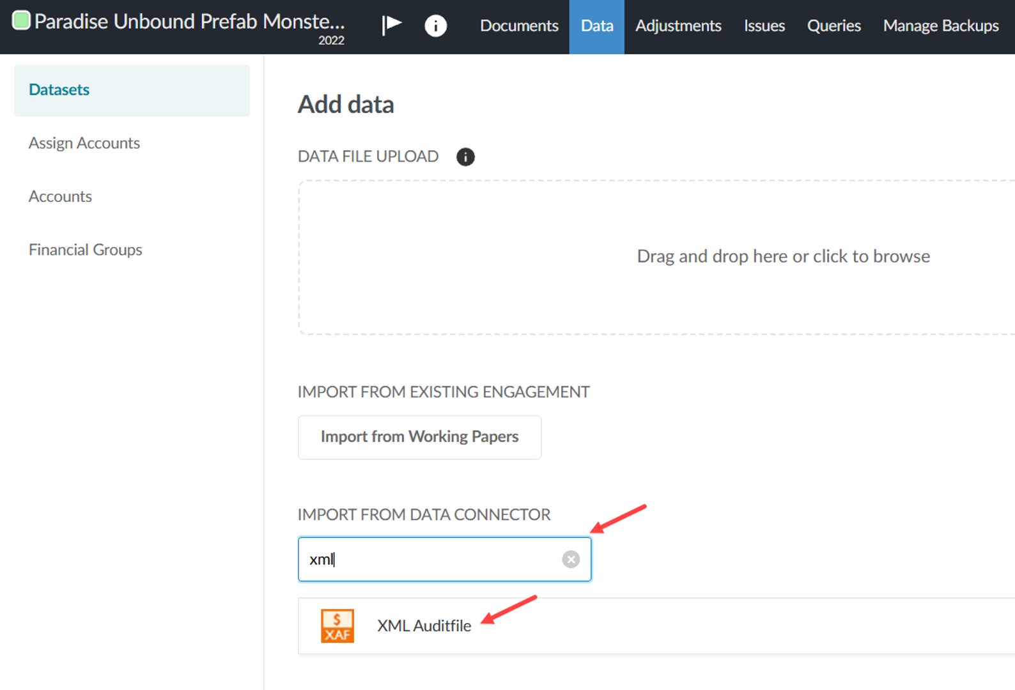
Task: Go to Accounts in the sidebar
Action: [60, 197]
